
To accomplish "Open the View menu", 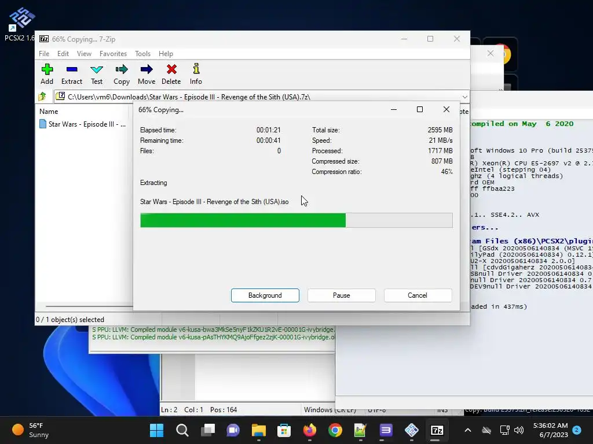I will [x=84, y=54].
